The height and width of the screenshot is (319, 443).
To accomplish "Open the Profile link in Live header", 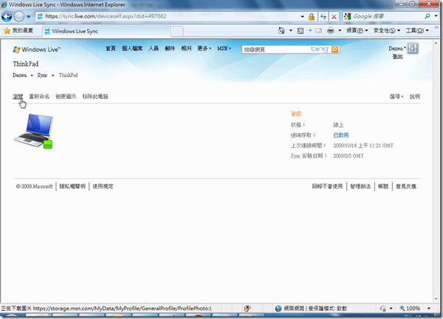I will pyautogui.click(x=132, y=49).
